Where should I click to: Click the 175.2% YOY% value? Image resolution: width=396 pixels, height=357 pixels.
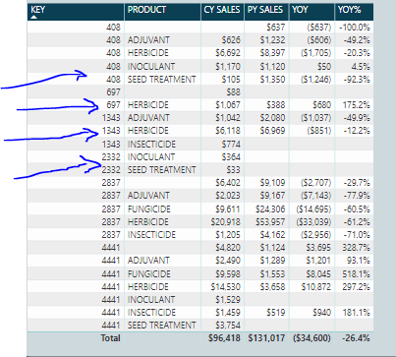click(x=357, y=105)
